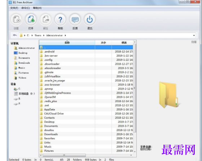Select the Contacts folder
Image resolution: width=202 pixels, height=161 pixels.
click(86, 118)
